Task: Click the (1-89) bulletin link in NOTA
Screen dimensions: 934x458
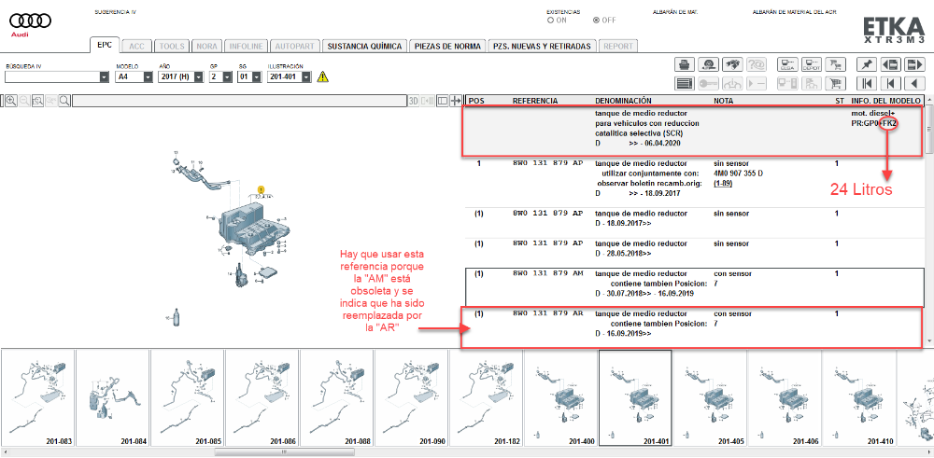Action: pos(722,183)
